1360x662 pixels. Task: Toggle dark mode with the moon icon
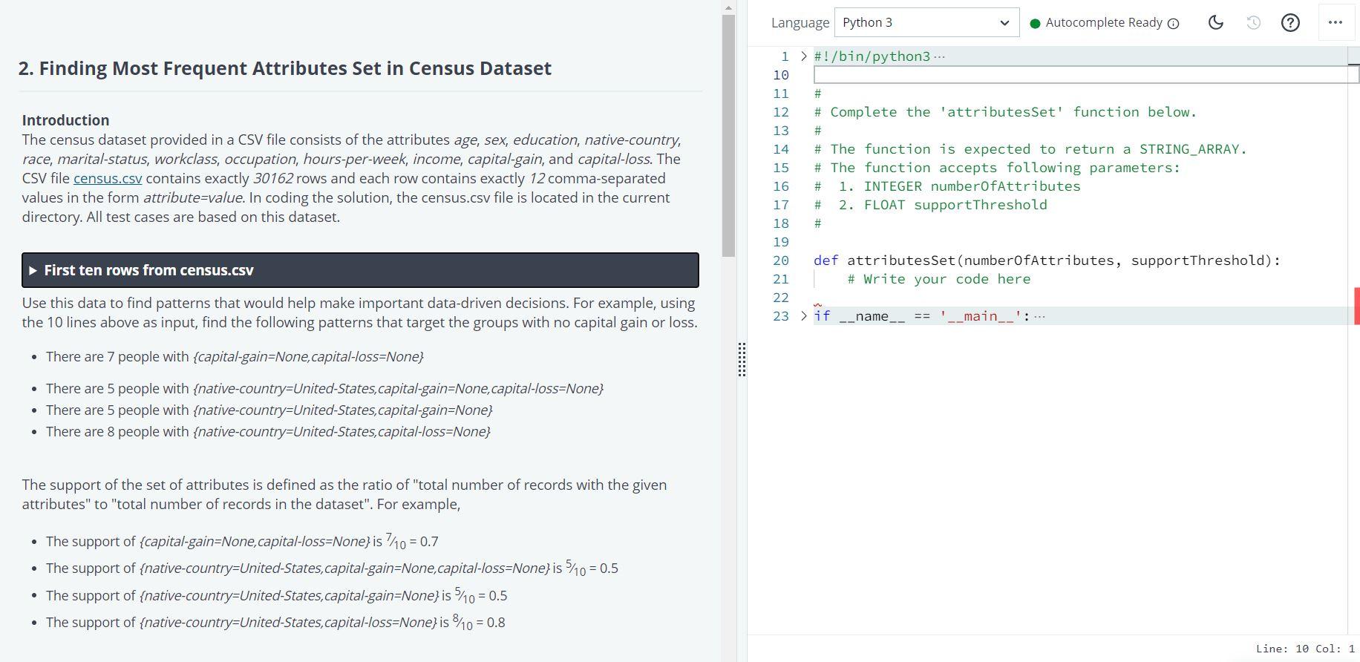click(1216, 22)
